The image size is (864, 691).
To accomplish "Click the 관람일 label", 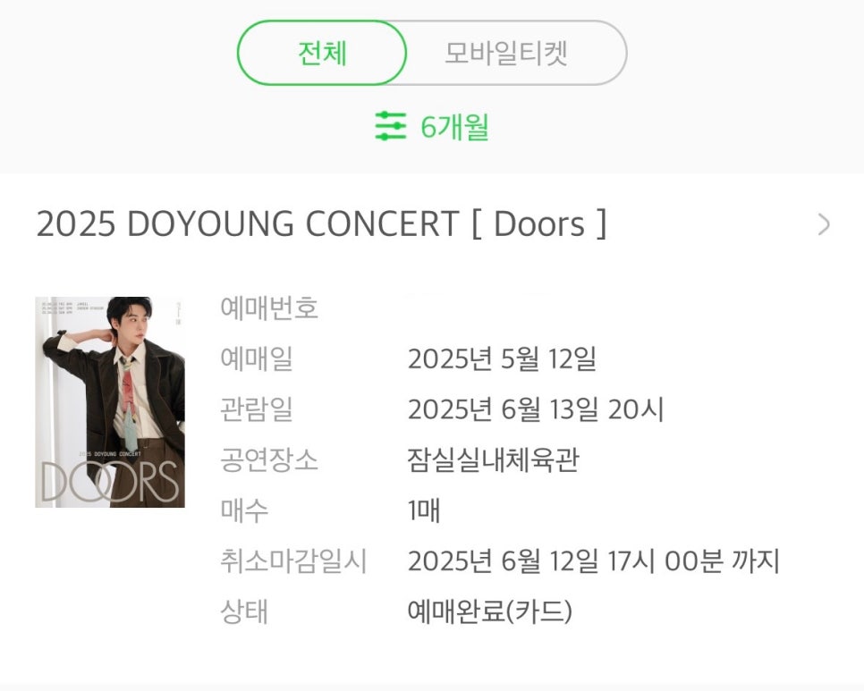I will 256,410.
